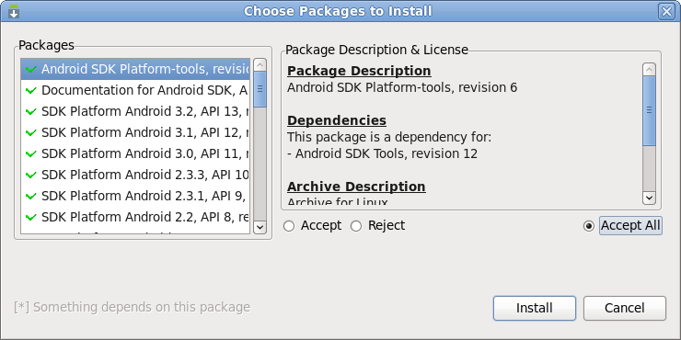Click down arrow of description panel scrollbar
Screen dimensions: 681x340
[x=650, y=198]
